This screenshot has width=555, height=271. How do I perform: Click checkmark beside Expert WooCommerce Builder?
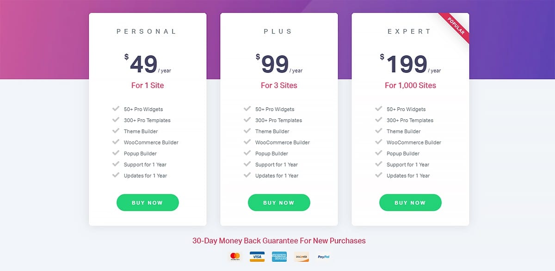(x=379, y=142)
